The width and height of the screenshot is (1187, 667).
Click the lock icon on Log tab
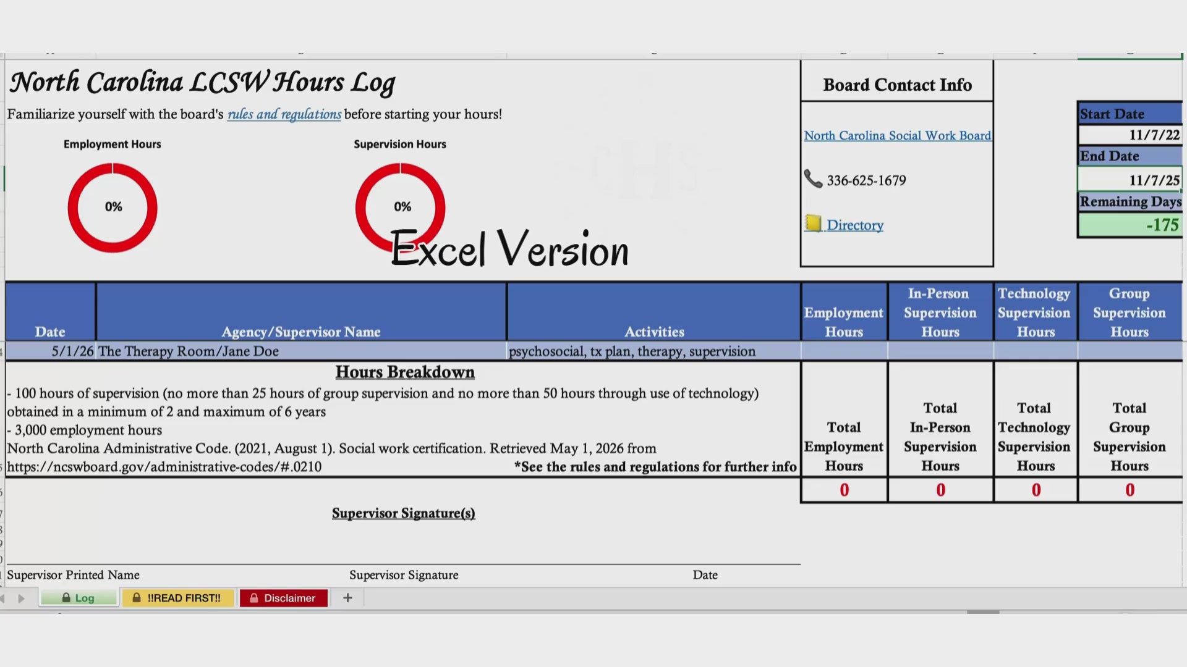pyautogui.click(x=66, y=598)
